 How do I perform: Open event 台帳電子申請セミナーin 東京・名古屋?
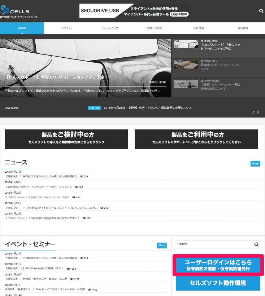(x=36, y=279)
